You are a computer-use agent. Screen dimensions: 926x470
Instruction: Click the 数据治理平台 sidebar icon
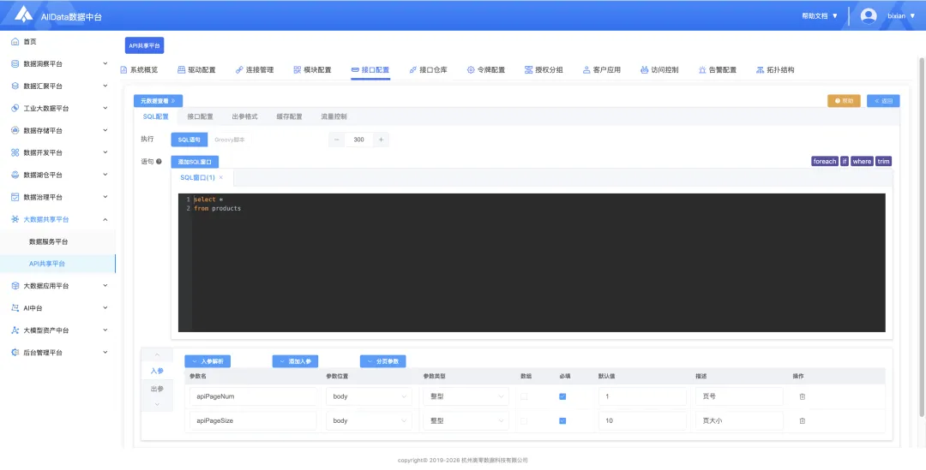(15, 197)
